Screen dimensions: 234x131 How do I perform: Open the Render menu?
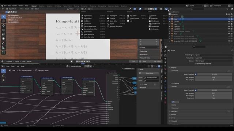15,6
